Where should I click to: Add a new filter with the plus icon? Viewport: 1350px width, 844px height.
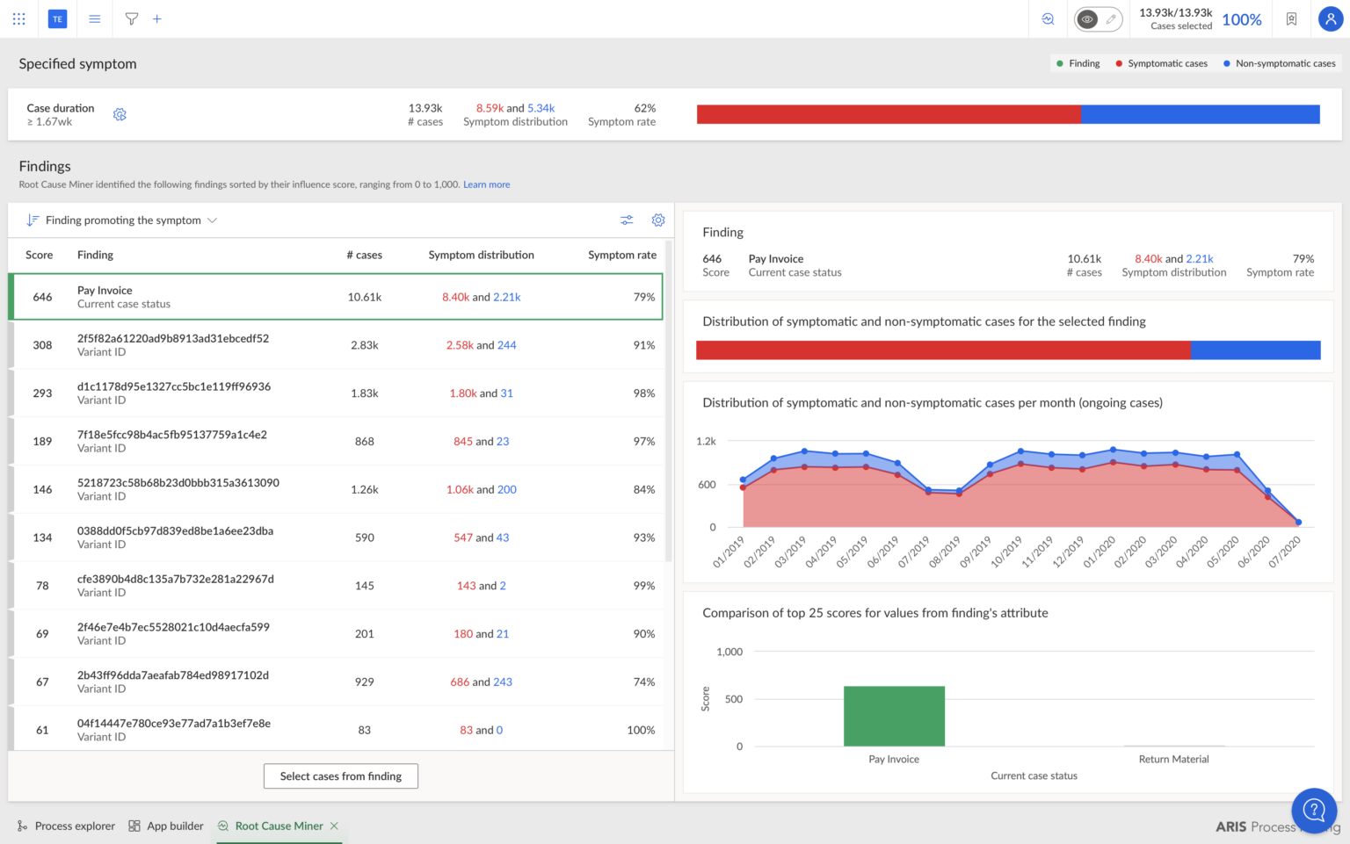156,18
